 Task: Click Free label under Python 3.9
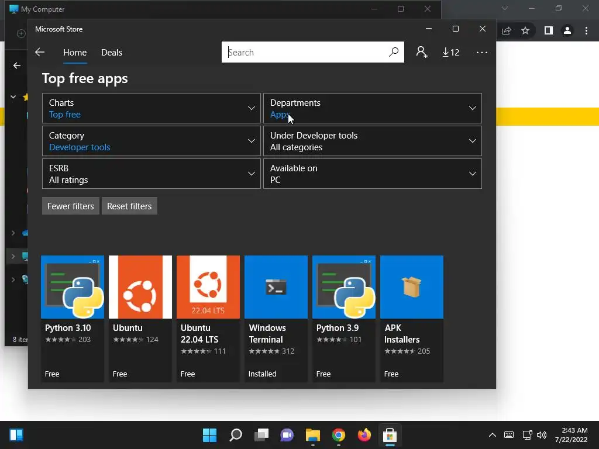[323, 374]
